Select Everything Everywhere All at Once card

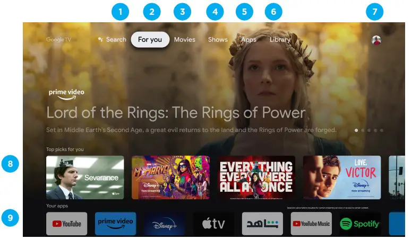click(x=256, y=178)
